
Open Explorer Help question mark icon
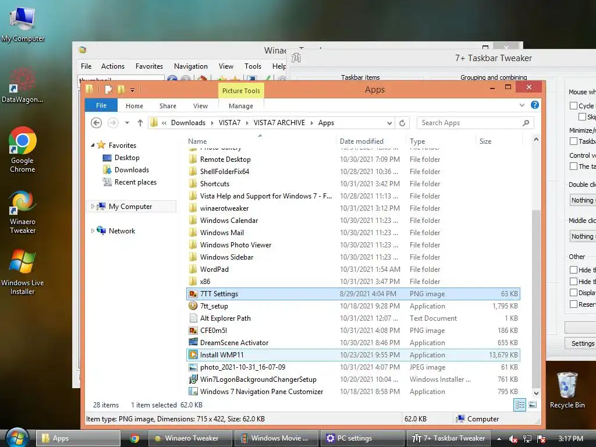(x=534, y=105)
